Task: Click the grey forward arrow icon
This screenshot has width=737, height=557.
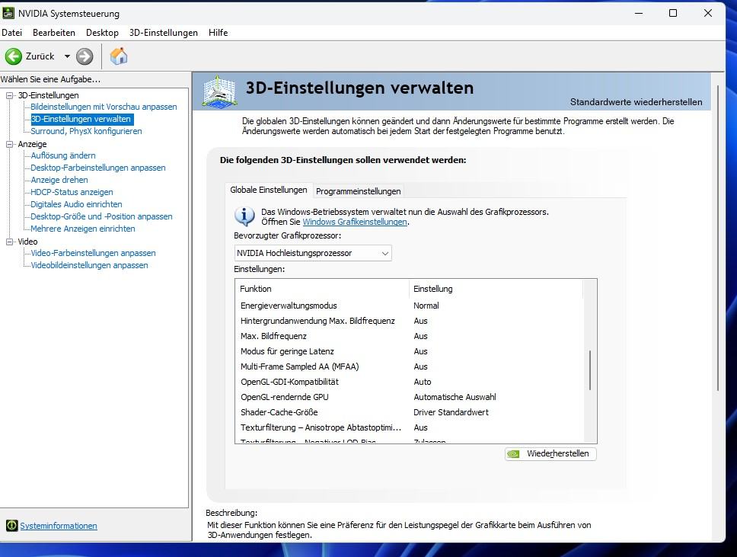Action: click(85, 56)
